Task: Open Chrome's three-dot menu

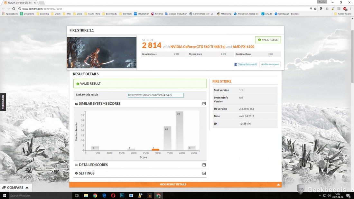Action: point(350,9)
